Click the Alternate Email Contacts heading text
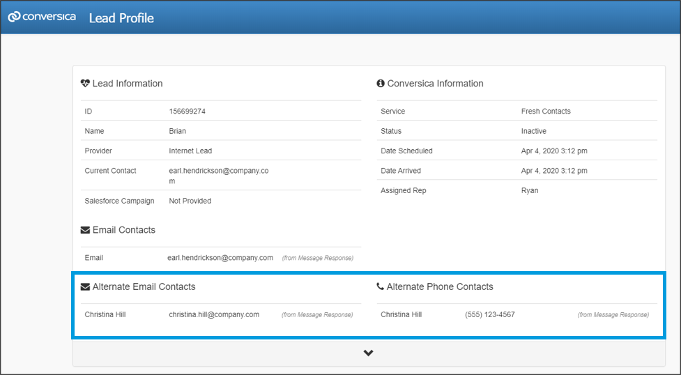The height and width of the screenshot is (375, 681). [144, 286]
